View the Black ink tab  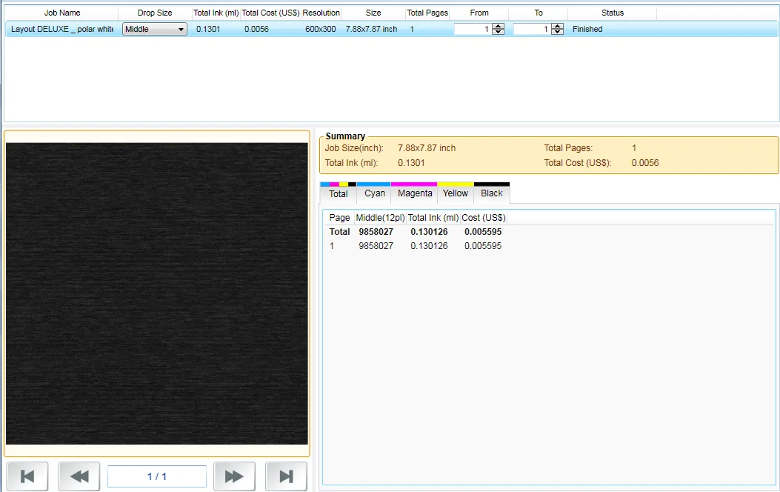492,193
